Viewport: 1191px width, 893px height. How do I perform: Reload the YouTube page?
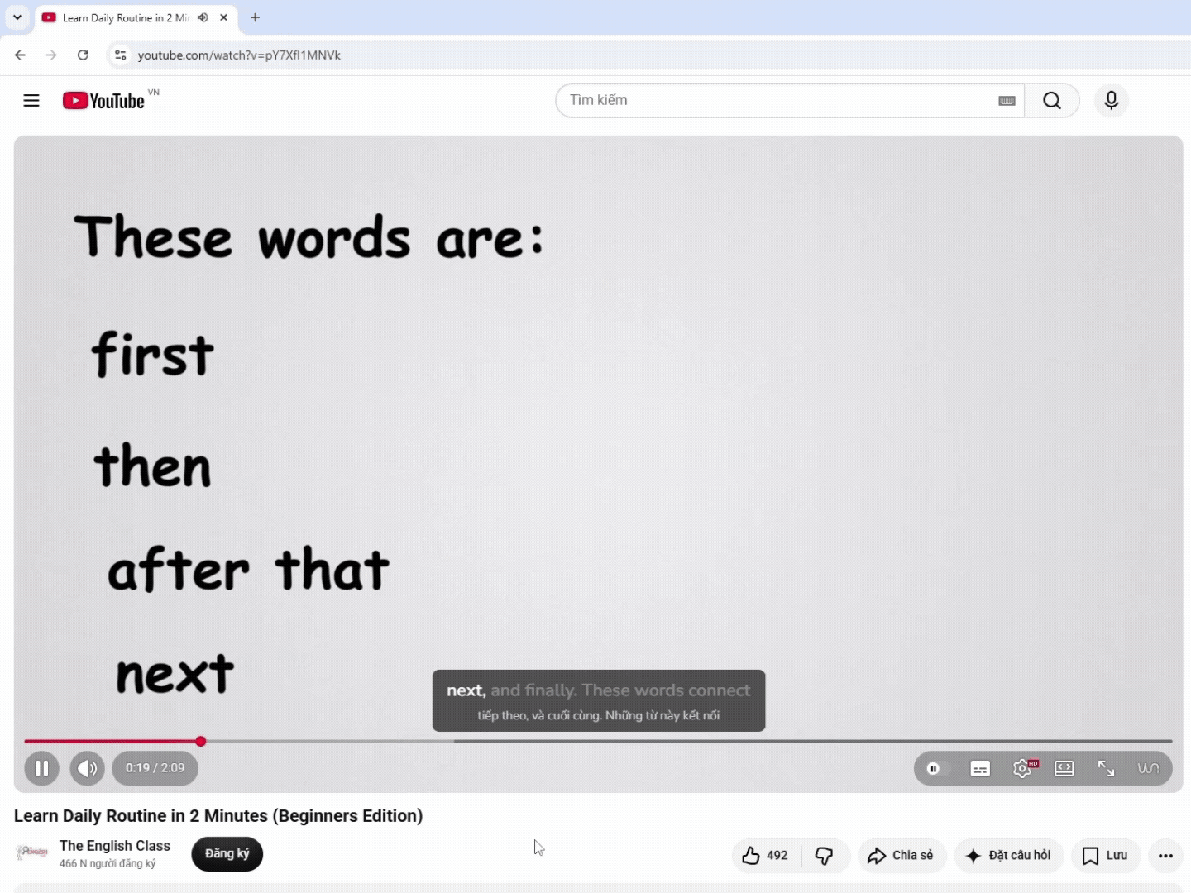[83, 55]
